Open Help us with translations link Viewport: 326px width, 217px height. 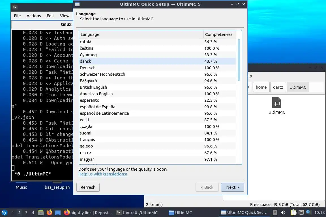coord(103,174)
